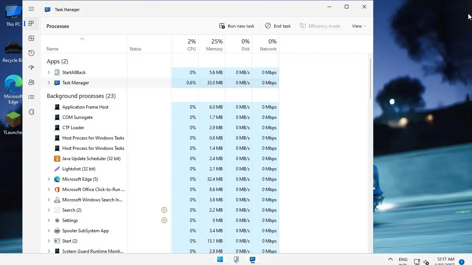Sort processes by the Status column
Screen dimensions: 472x265
coord(149,44)
